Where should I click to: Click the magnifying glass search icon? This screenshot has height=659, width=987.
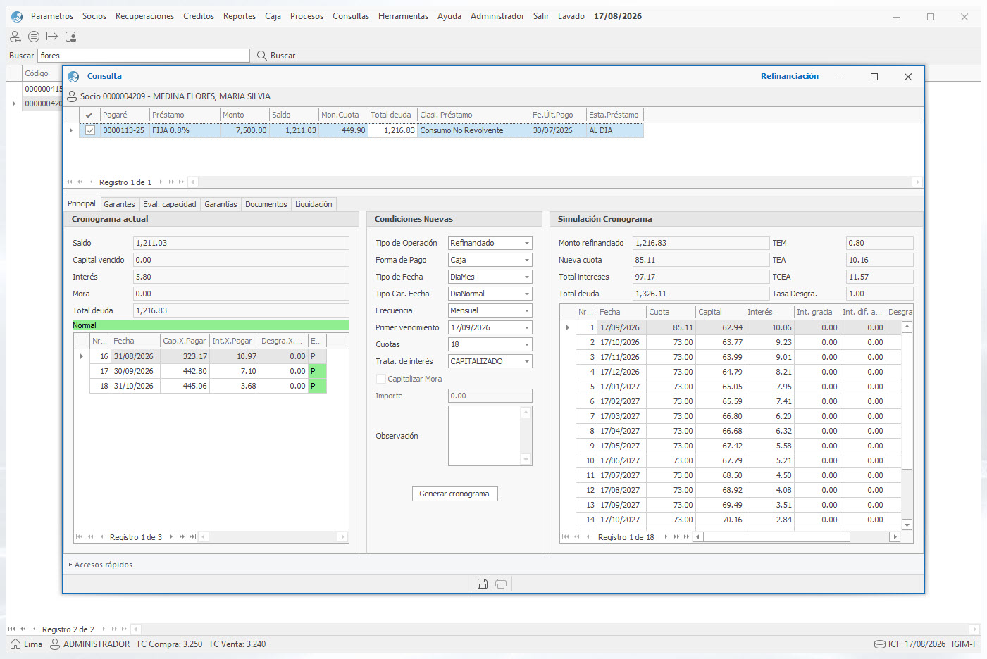tap(261, 56)
